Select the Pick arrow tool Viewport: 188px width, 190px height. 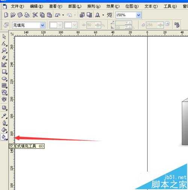tap(4, 36)
